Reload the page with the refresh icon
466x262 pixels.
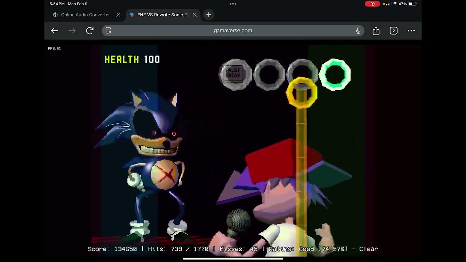[90, 31]
